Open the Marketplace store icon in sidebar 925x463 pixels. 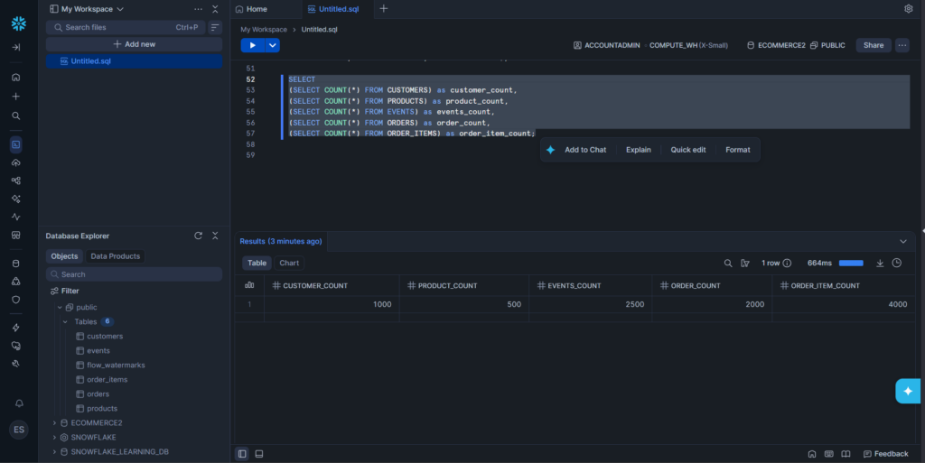click(16, 235)
